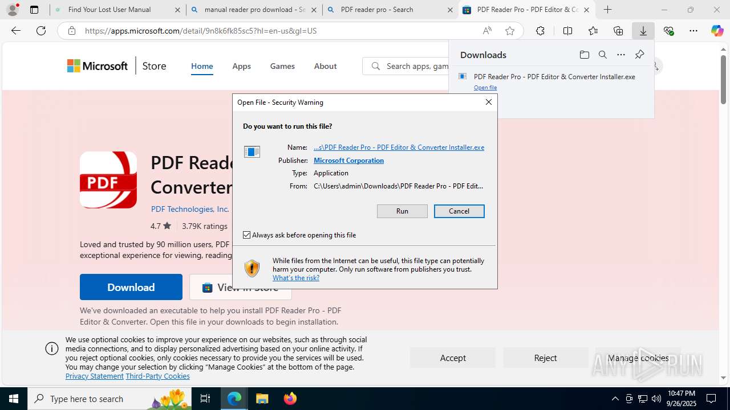This screenshot has height=410, width=730.
Task: Click the Microsoft Corporation publisher link
Action: click(348, 161)
